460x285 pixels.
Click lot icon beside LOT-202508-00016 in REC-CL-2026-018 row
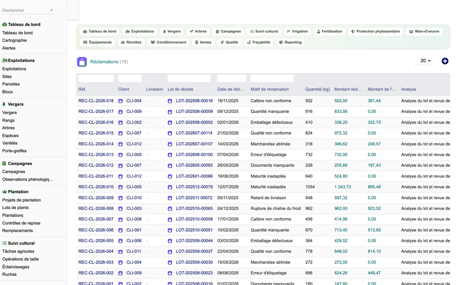pos(170,101)
